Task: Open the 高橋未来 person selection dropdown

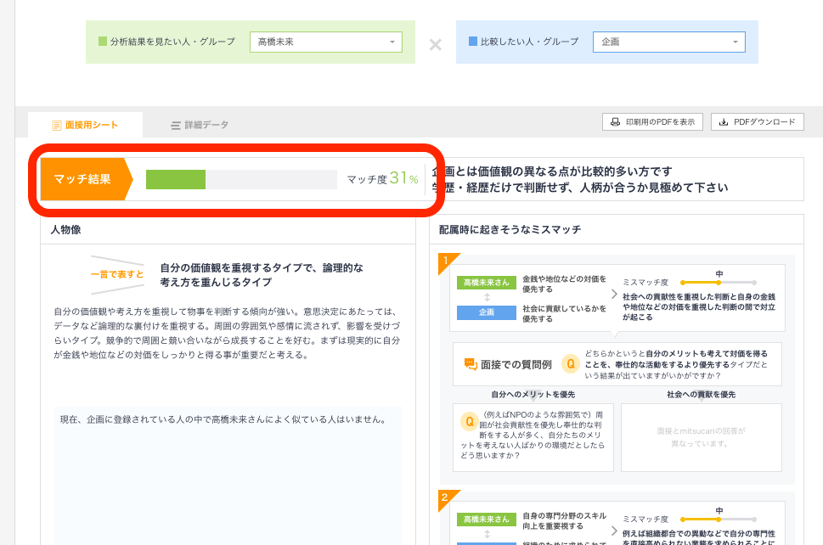Action: tap(325, 41)
